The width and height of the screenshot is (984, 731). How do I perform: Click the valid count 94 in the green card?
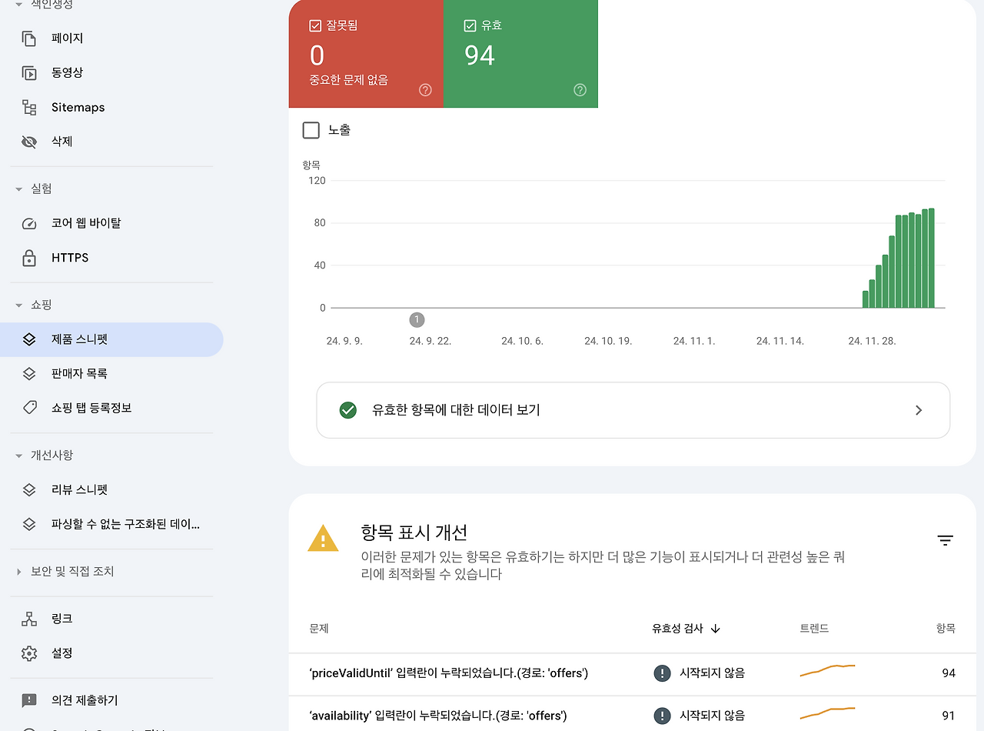(480, 55)
